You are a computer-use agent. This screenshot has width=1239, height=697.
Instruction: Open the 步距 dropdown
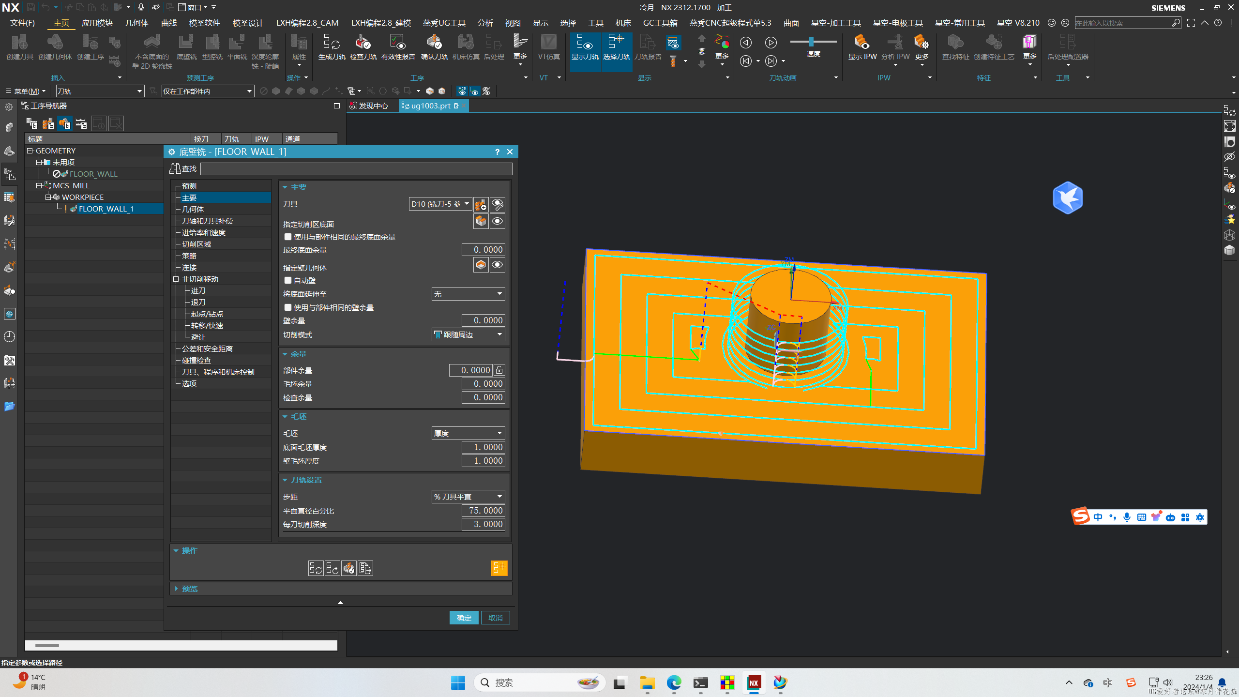pos(468,497)
